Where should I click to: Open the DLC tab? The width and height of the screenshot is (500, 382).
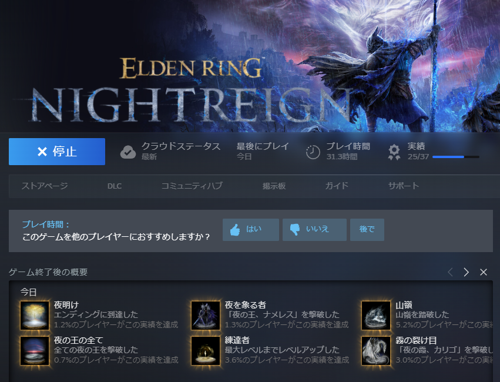coord(115,186)
